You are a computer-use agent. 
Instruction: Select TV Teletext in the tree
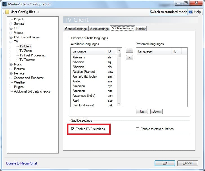tap(27, 60)
